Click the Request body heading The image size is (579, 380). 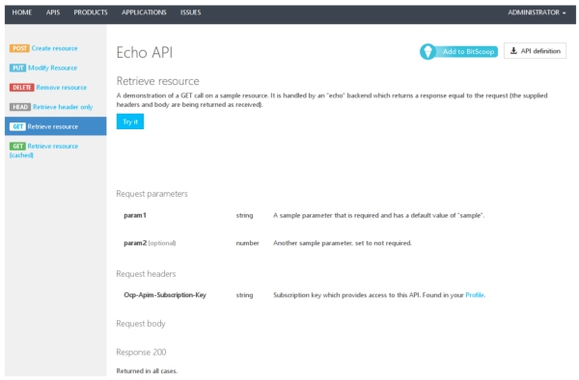point(141,323)
